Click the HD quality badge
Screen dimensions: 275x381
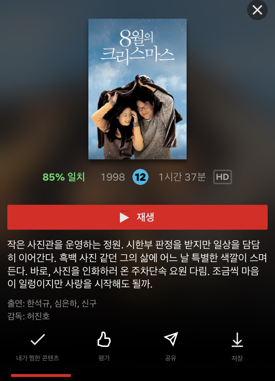pyautogui.click(x=223, y=177)
